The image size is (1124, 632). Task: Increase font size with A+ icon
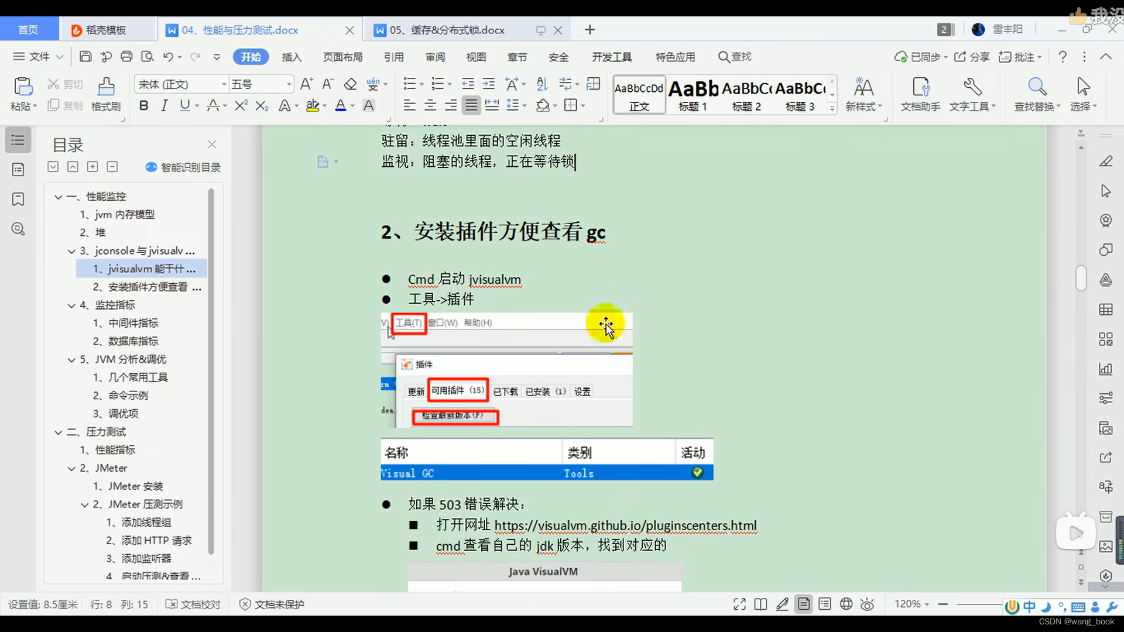tap(306, 84)
